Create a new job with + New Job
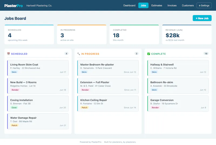 pos(202,18)
